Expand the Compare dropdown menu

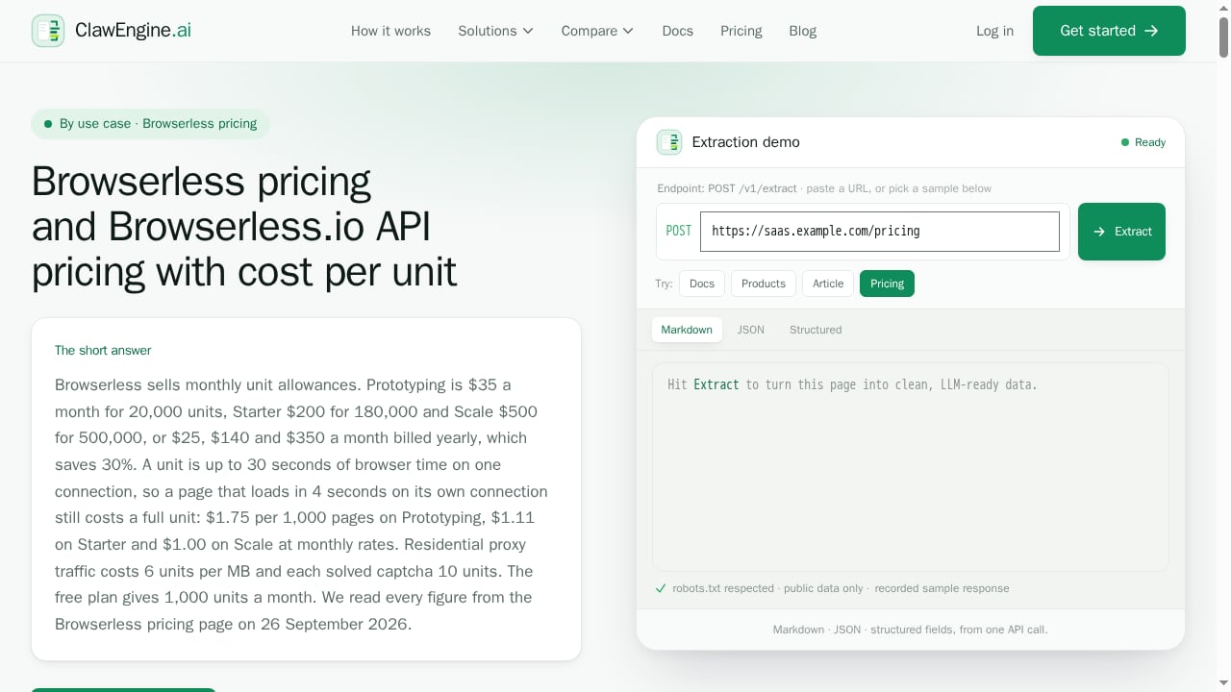pos(597,31)
